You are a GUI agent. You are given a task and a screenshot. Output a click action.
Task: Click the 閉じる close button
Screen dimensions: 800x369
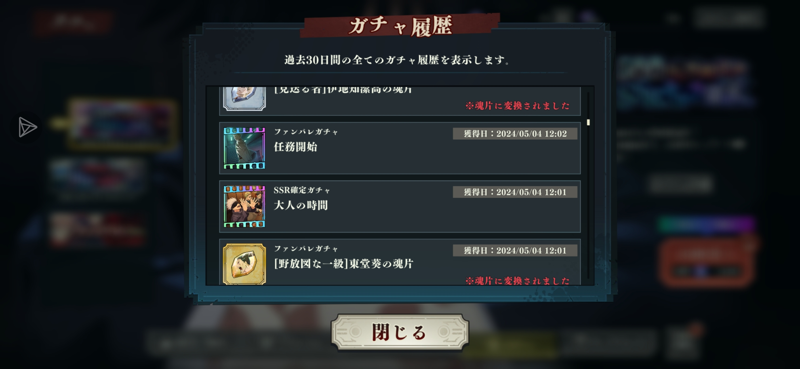(400, 332)
